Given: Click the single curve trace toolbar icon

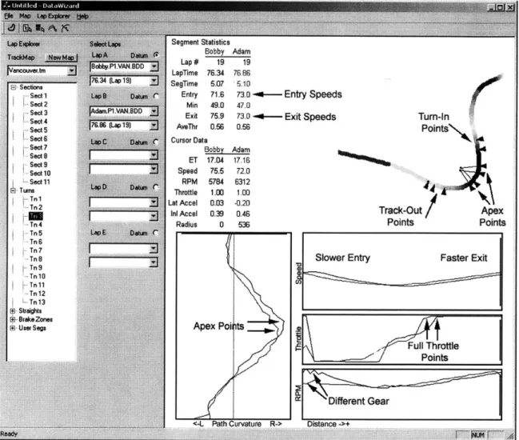Looking at the screenshot, I should (53, 28).
